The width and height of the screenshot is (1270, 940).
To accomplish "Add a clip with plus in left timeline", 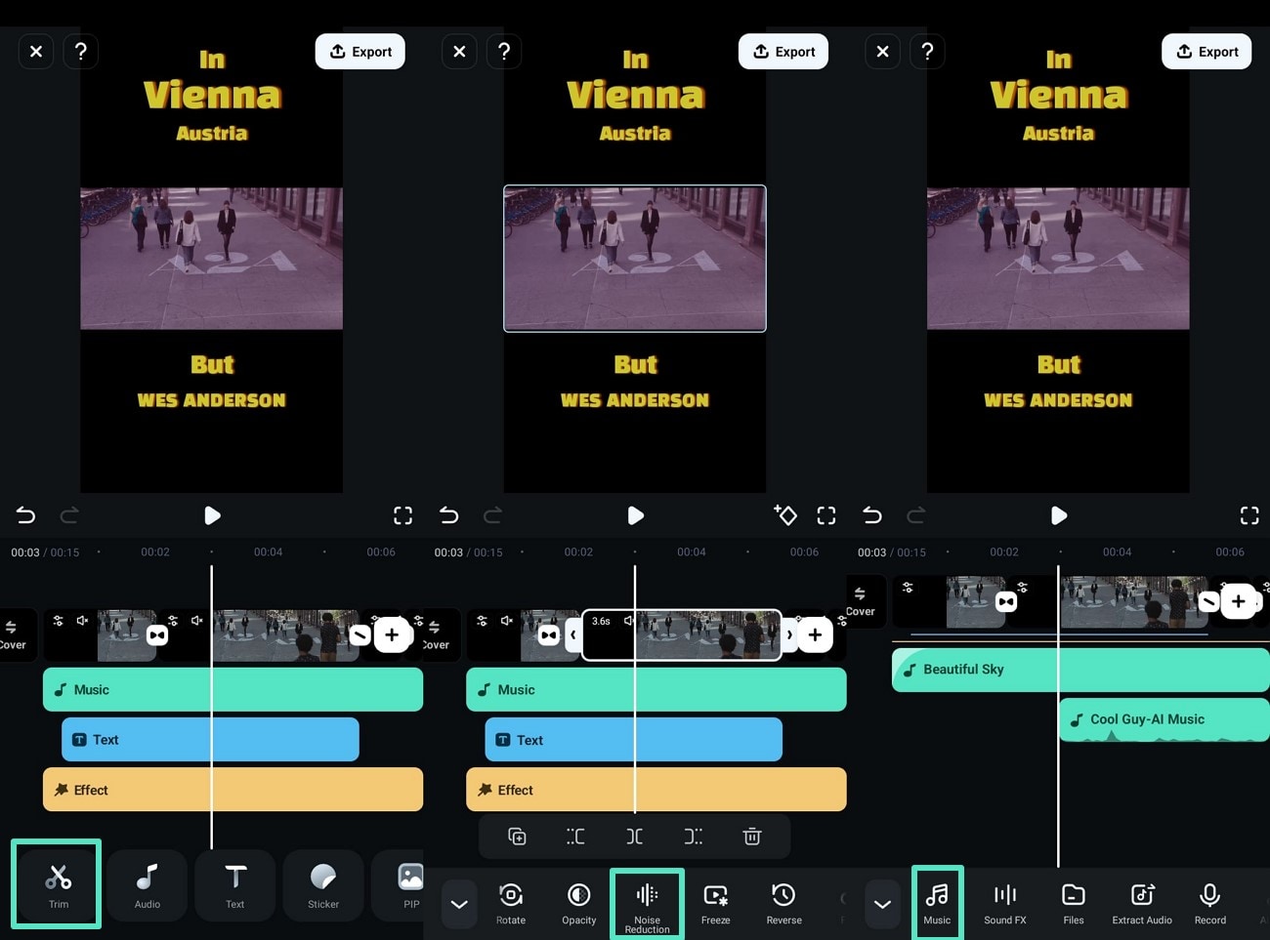I will (392, 635).
